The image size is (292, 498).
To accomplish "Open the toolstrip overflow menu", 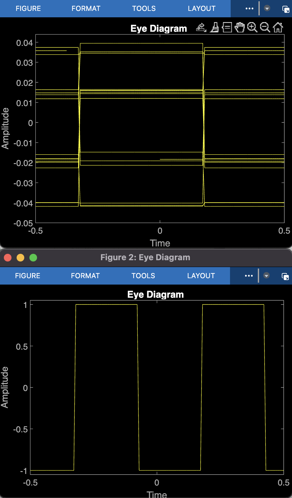I will point(249,9).
